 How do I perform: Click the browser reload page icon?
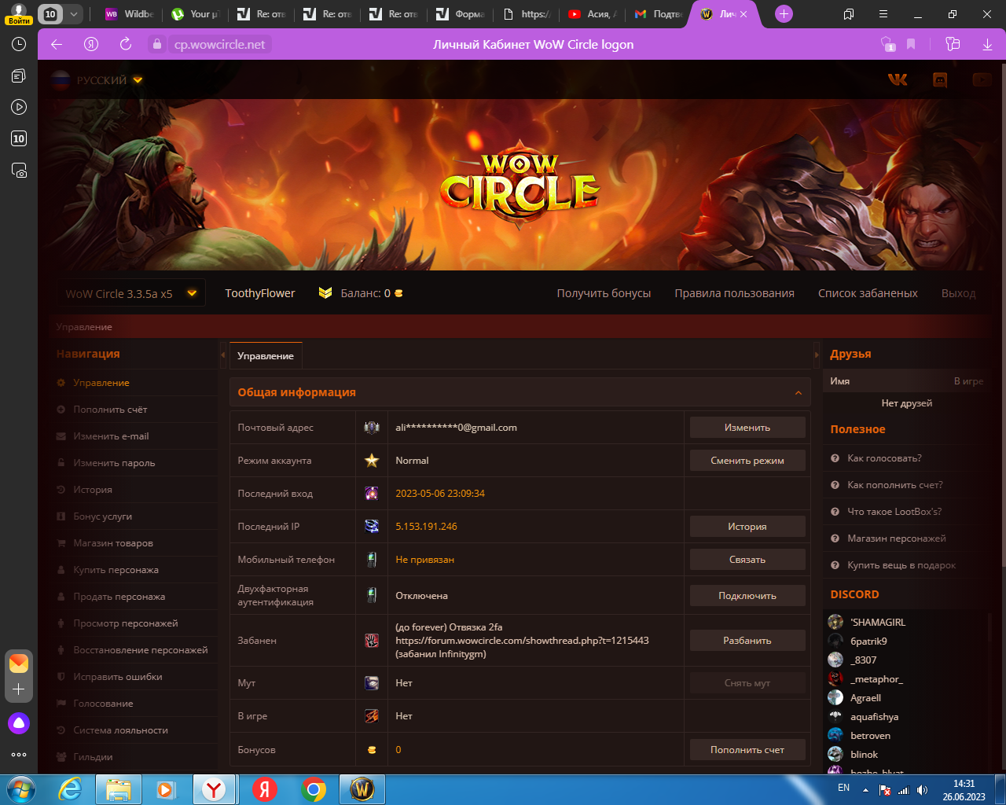click(126, 44)
